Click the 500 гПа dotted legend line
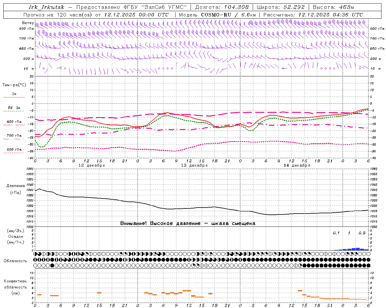Image resolution: width=386 pixels, height=308 pixels. click(14, 153)
